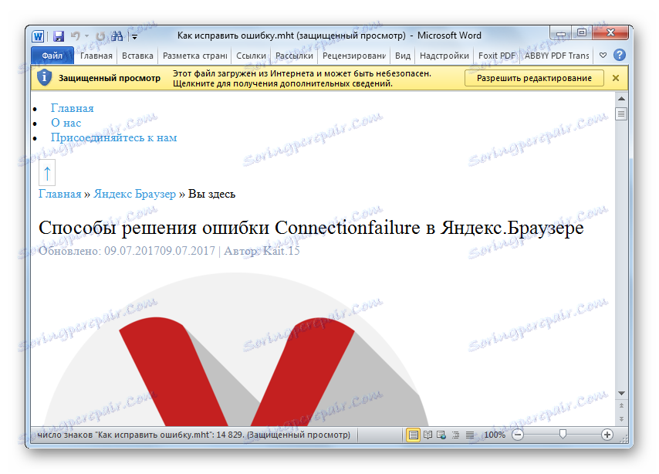
Task: Open the Foxit PDF ribbon tab
Action: click(x=497, y=56)
